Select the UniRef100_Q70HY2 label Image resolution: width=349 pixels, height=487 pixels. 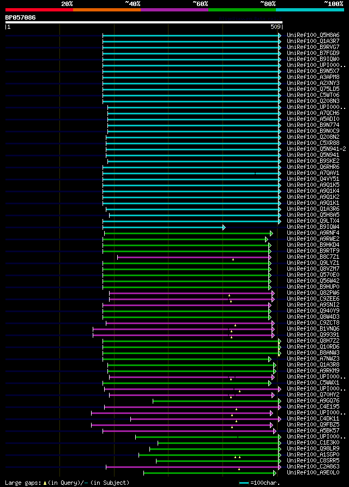313,395
